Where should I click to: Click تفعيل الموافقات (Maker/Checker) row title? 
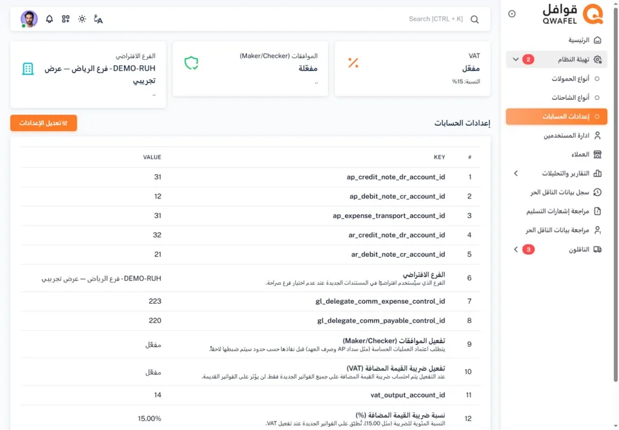(393, 341)
